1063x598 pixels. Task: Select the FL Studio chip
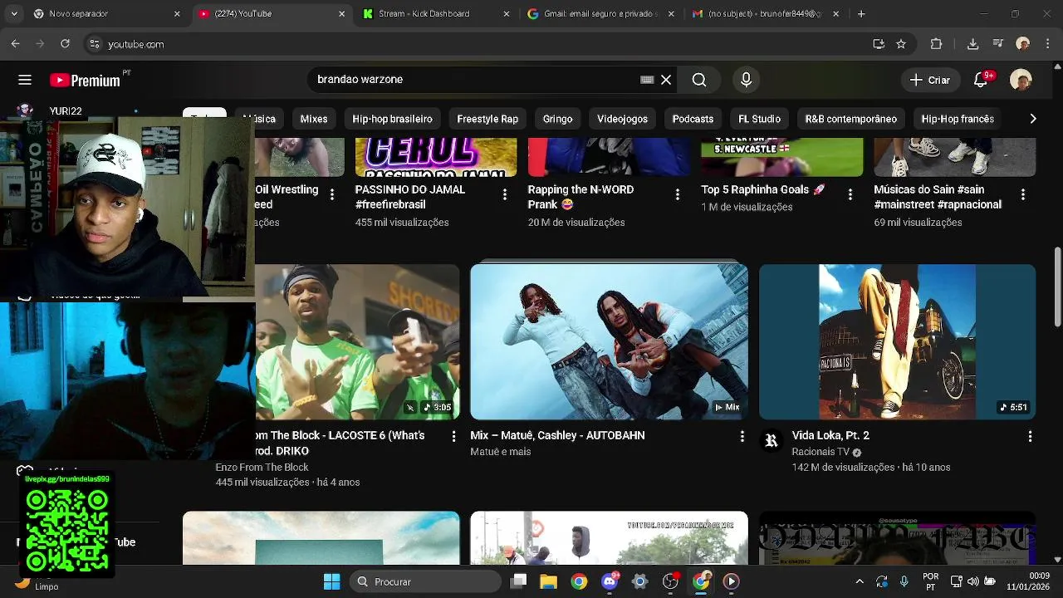pyautogui.click(x=759, y=119)
